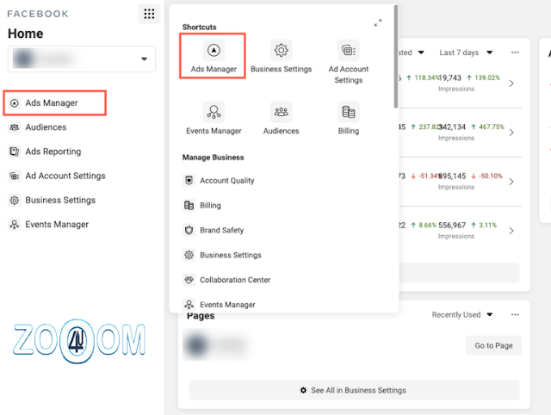Click the 3.11% impressions change value
Viewport: 551px width, 415px height.
[488, 226]
